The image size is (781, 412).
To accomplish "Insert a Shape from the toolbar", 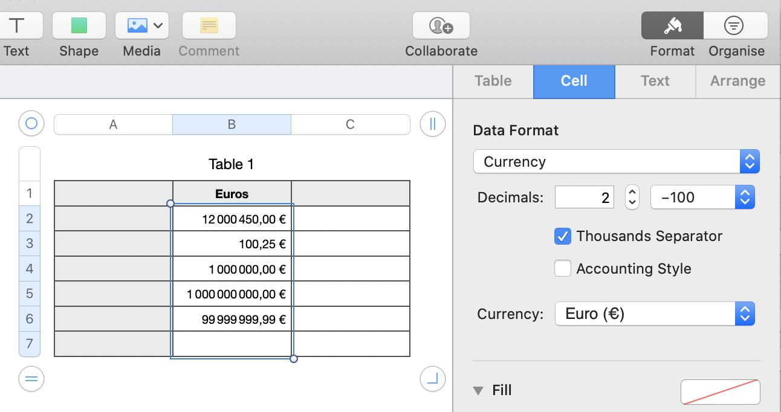I will (x=79, y=25).
